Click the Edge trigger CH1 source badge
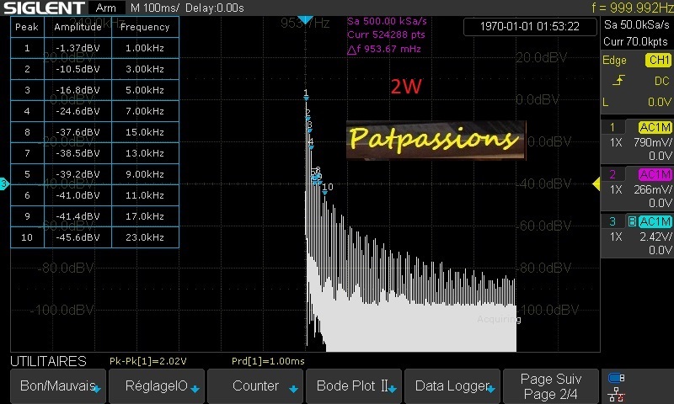 (x=656, y=61)
